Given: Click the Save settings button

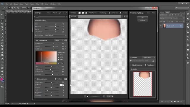Looking at the screenshot, I should coord(49,13).
